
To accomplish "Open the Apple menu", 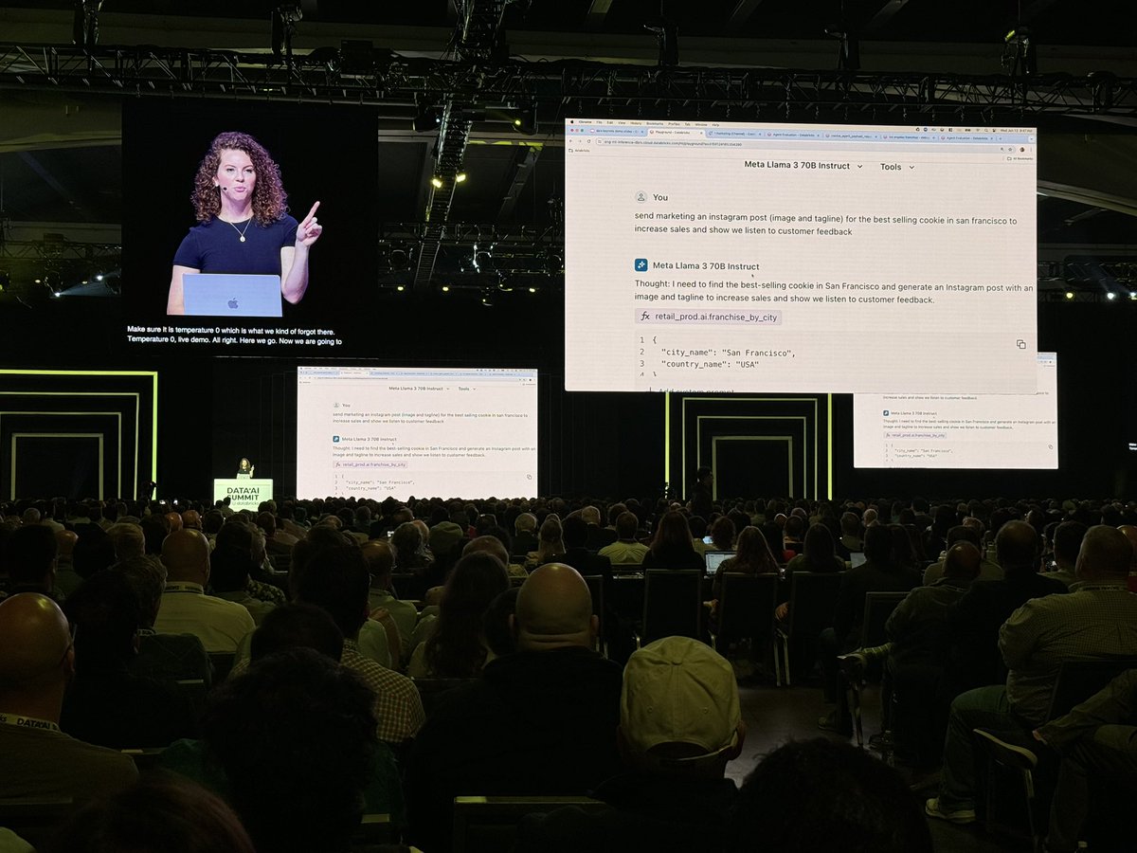I will [572, 121].
